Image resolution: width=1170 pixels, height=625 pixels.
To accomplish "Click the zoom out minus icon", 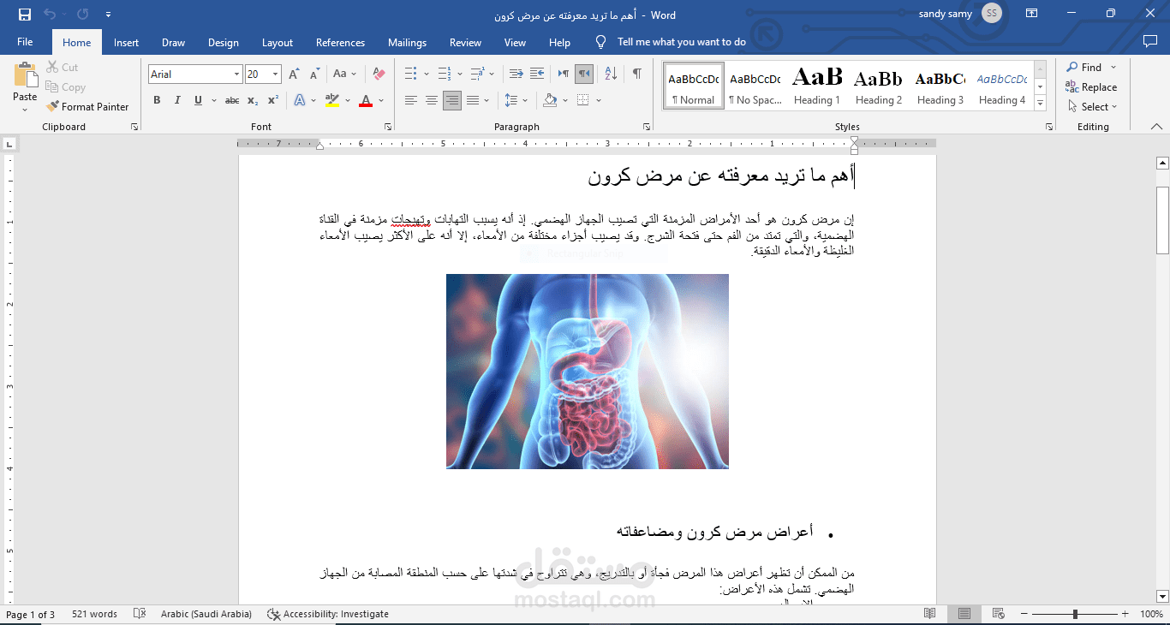I will (x=1023, y=614).
